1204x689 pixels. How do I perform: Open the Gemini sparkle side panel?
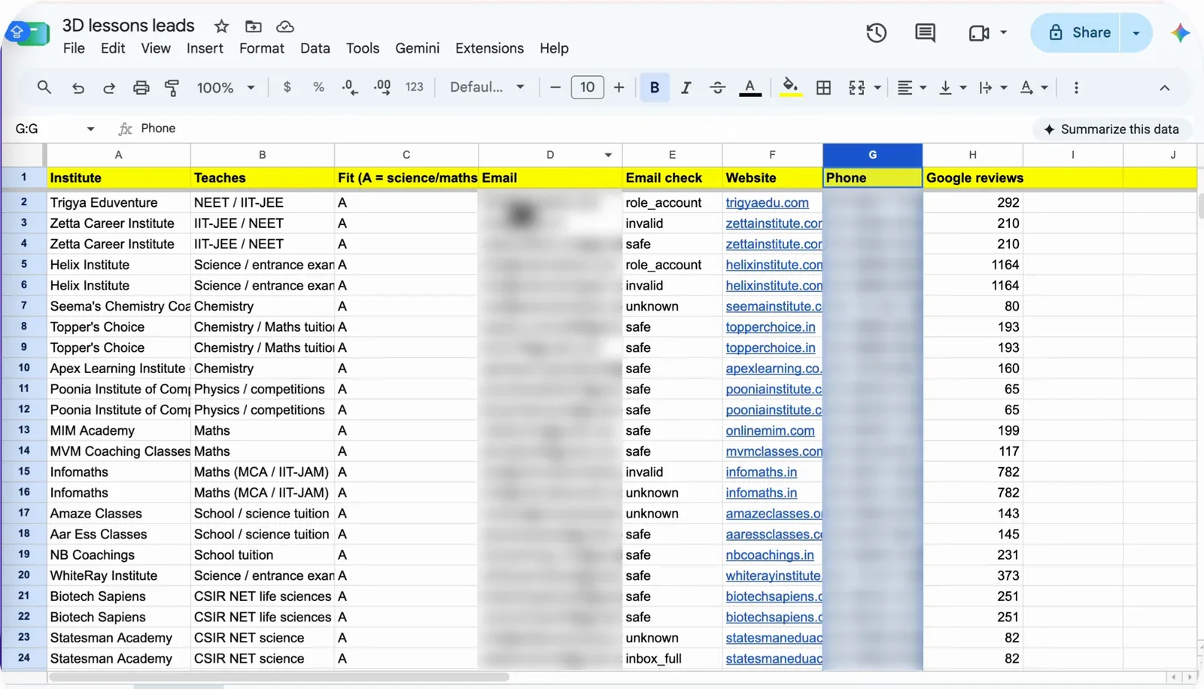tap(1180, 32)
